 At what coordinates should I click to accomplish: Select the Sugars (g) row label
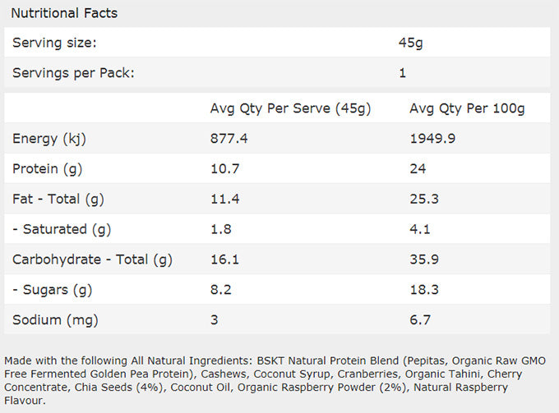click(52, 289)
